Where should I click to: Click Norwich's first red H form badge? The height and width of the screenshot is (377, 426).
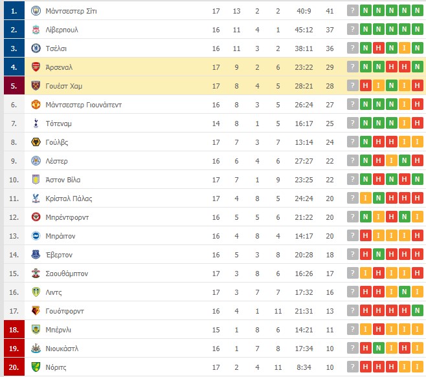click(x=365, y=367)
